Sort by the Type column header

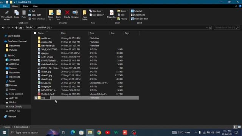pyautogui.click(x=92, y=33)
